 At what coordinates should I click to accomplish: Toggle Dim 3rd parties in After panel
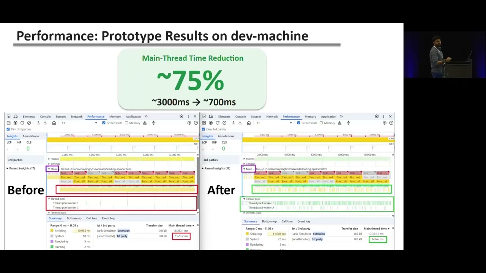coord(203,129)
